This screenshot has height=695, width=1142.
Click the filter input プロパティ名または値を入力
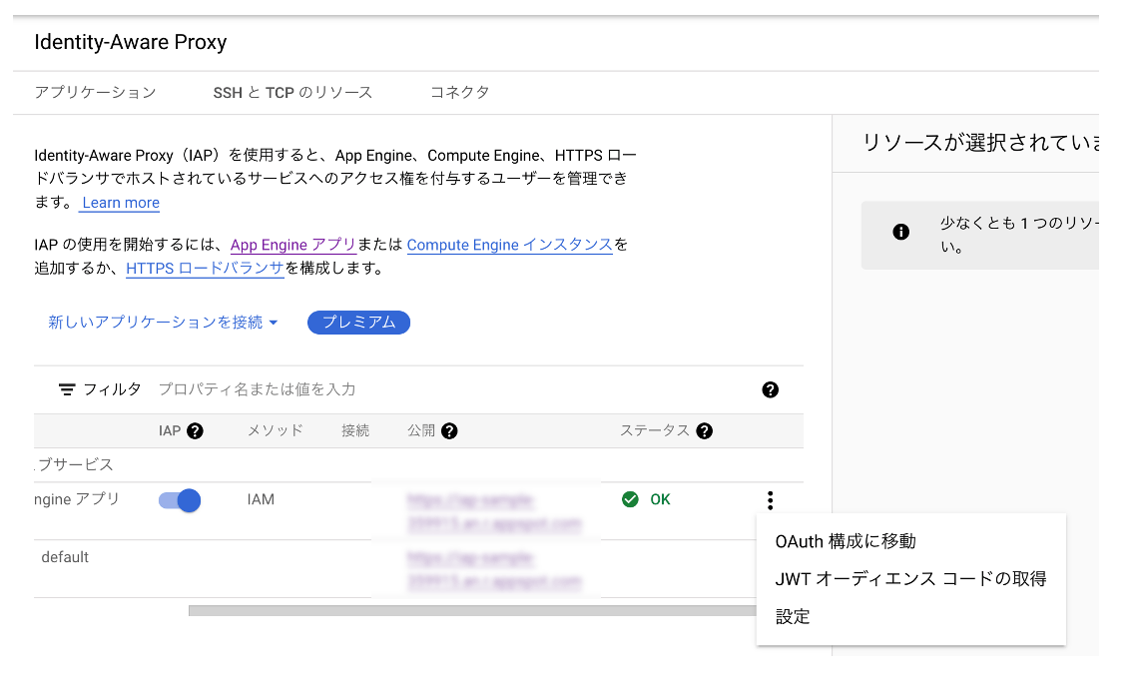tap(257, 389)
